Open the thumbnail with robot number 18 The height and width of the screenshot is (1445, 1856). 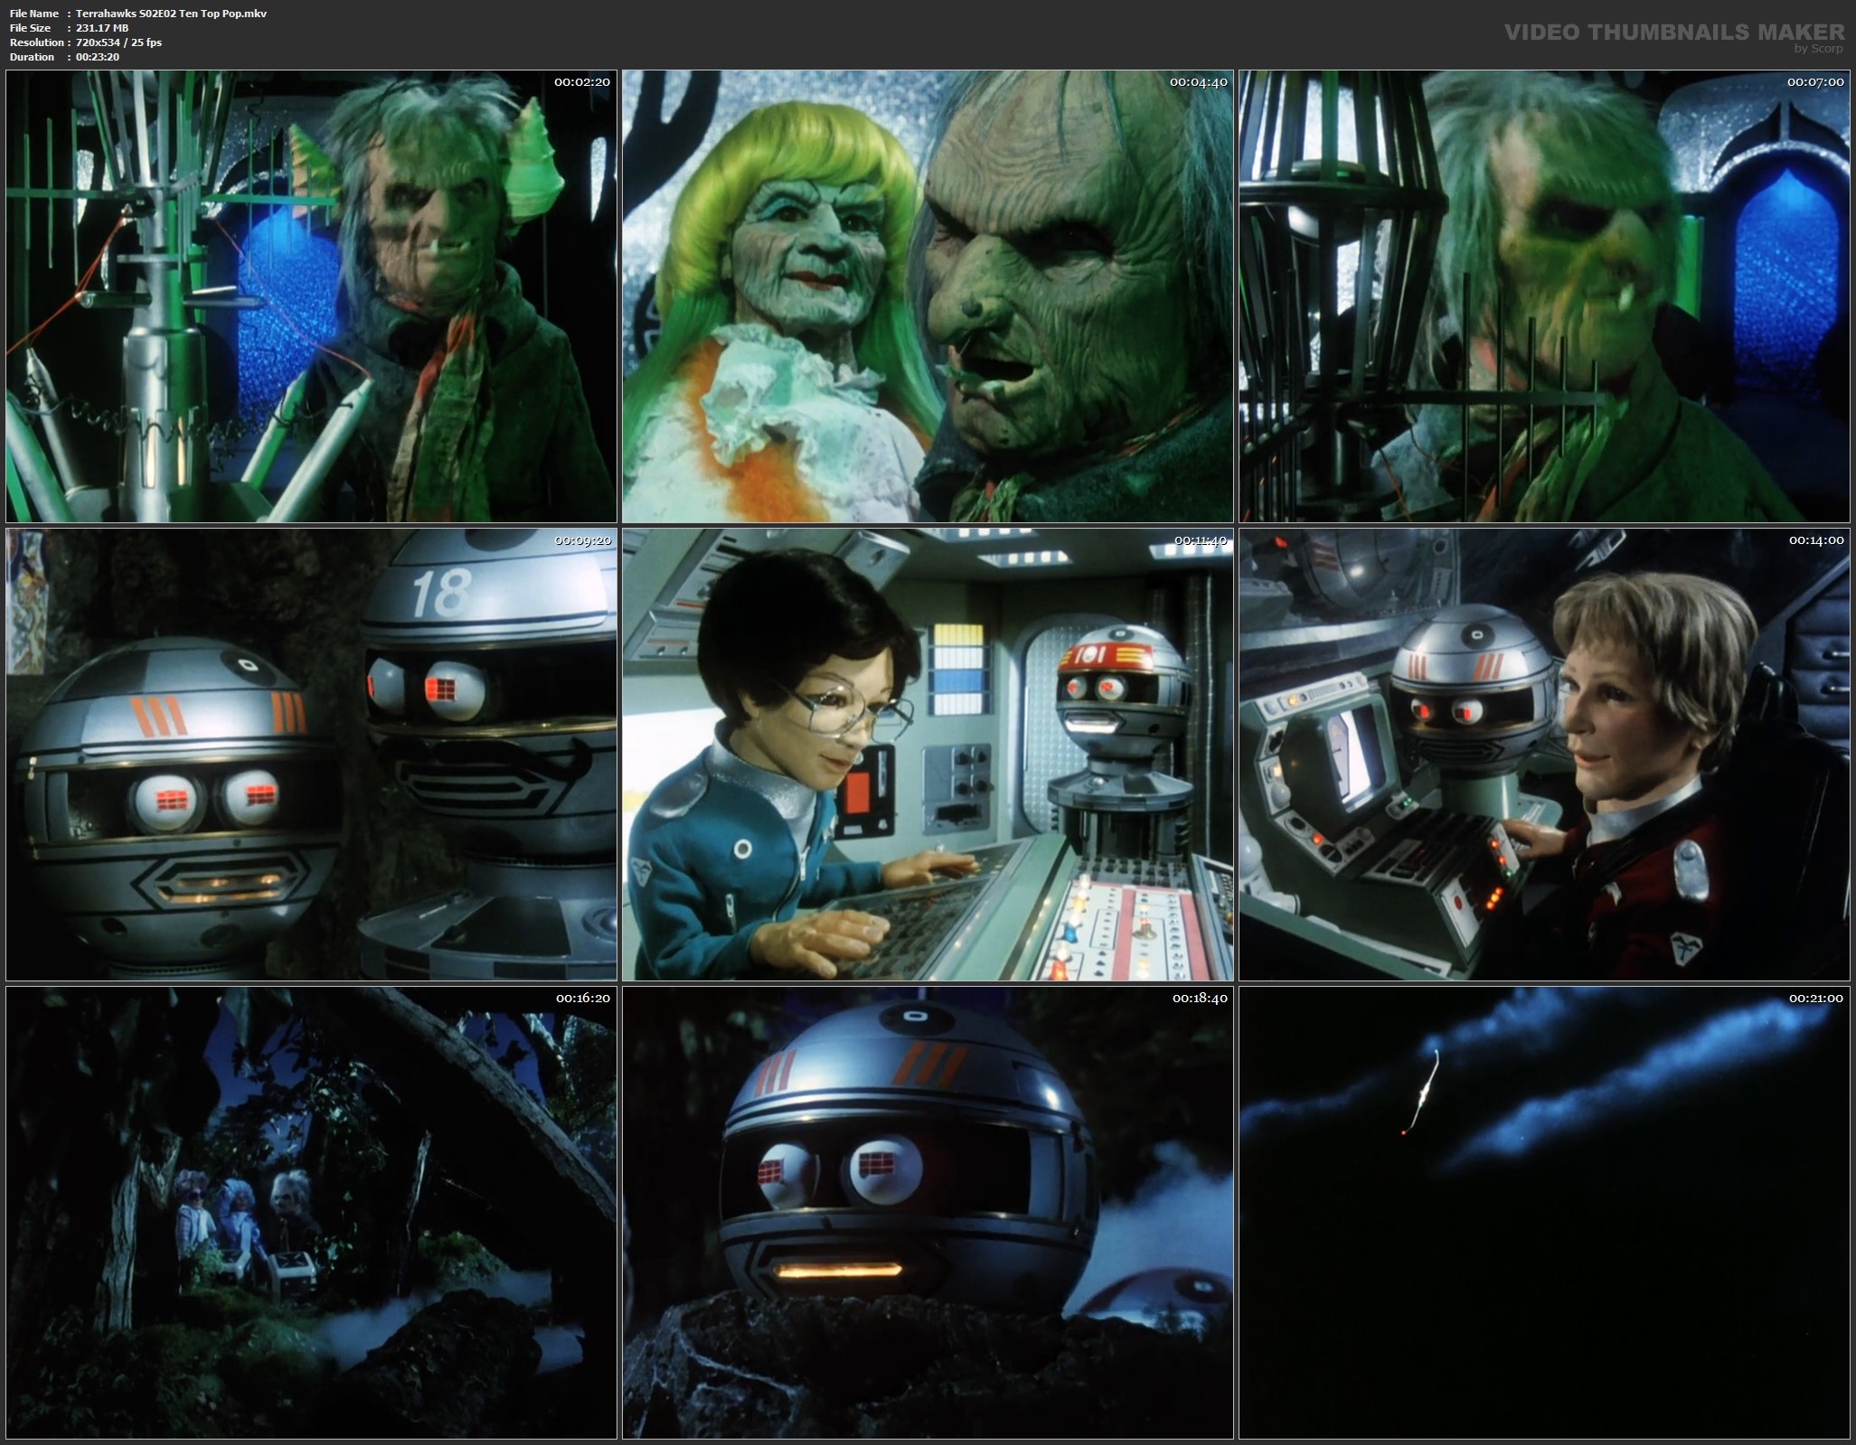tap(311, 755)
